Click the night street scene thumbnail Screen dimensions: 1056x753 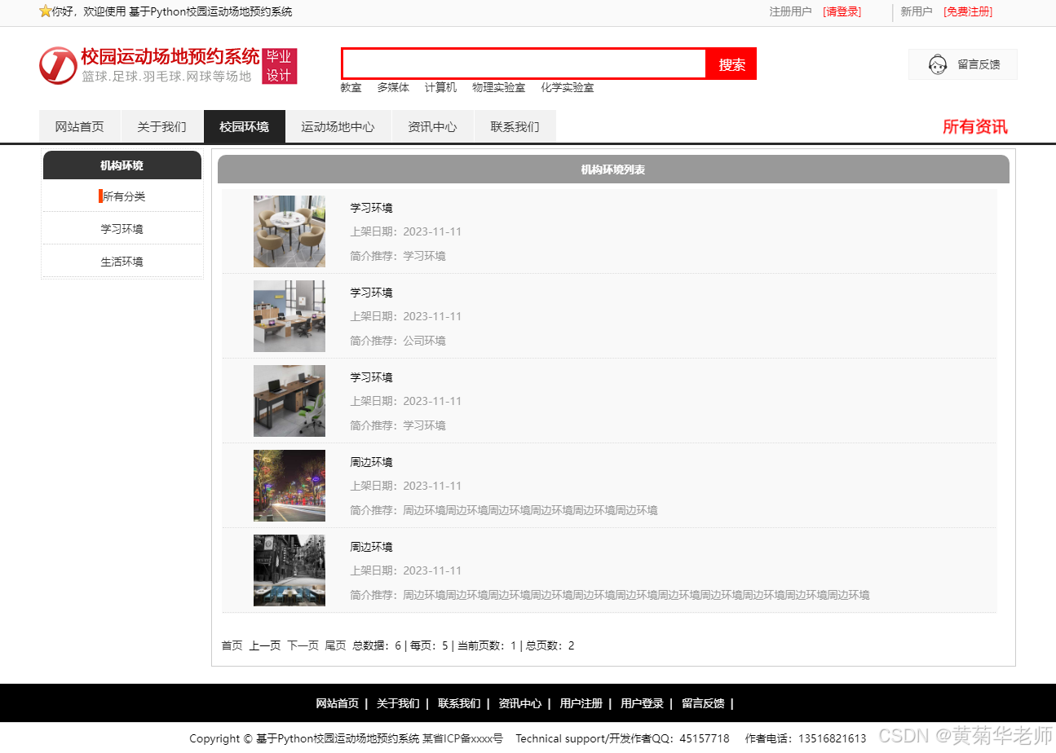(x=289, y=485)
